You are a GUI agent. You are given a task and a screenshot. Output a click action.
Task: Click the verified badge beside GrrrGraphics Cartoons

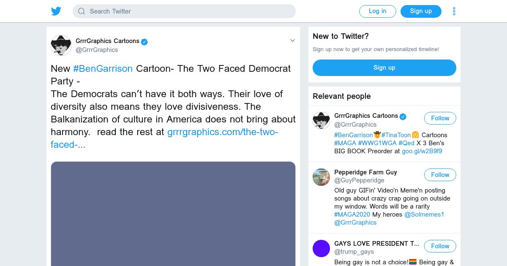[x=144, y=41]
